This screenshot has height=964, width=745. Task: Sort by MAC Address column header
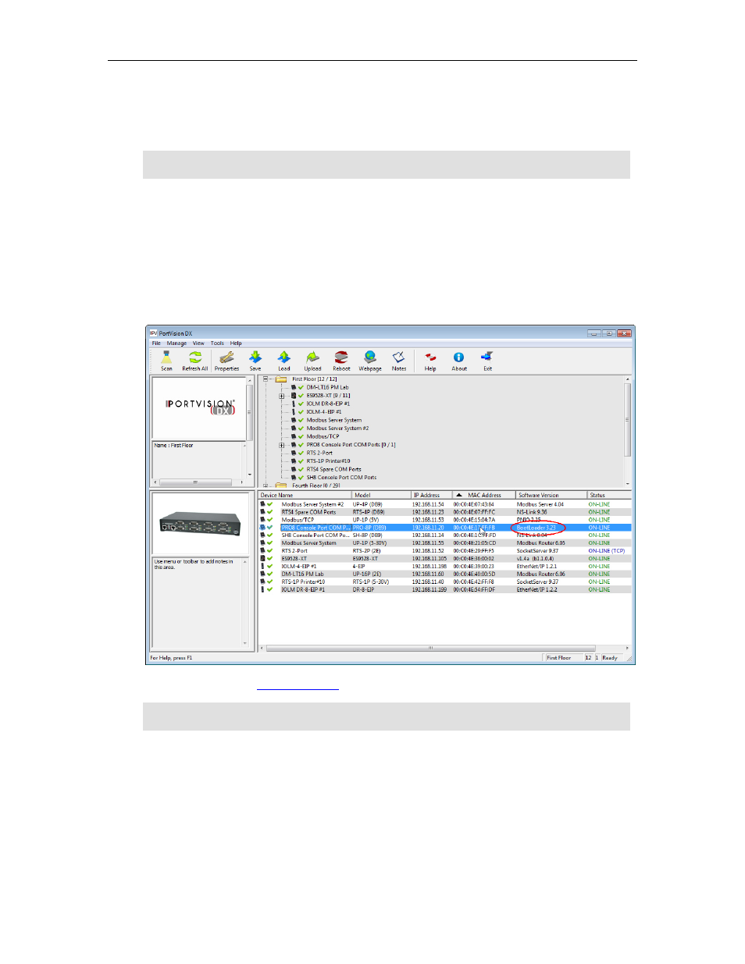coord(484,495)
